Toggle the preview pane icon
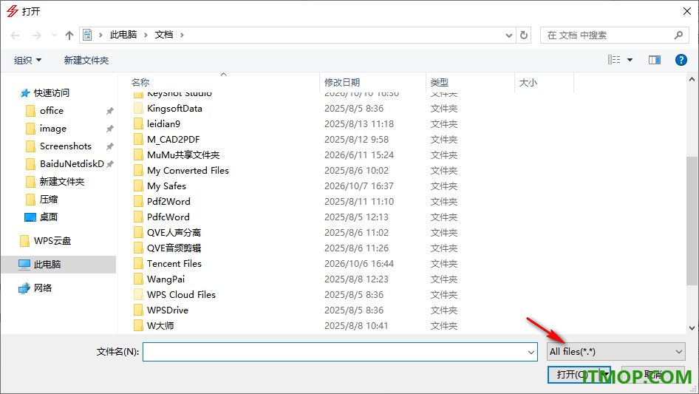Viewport: 699px width, 394px height. click(655, 60)
